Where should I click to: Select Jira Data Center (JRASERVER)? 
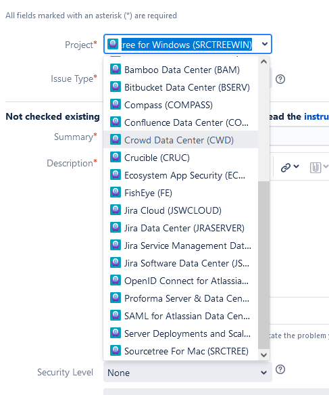[x=180, y=228]
